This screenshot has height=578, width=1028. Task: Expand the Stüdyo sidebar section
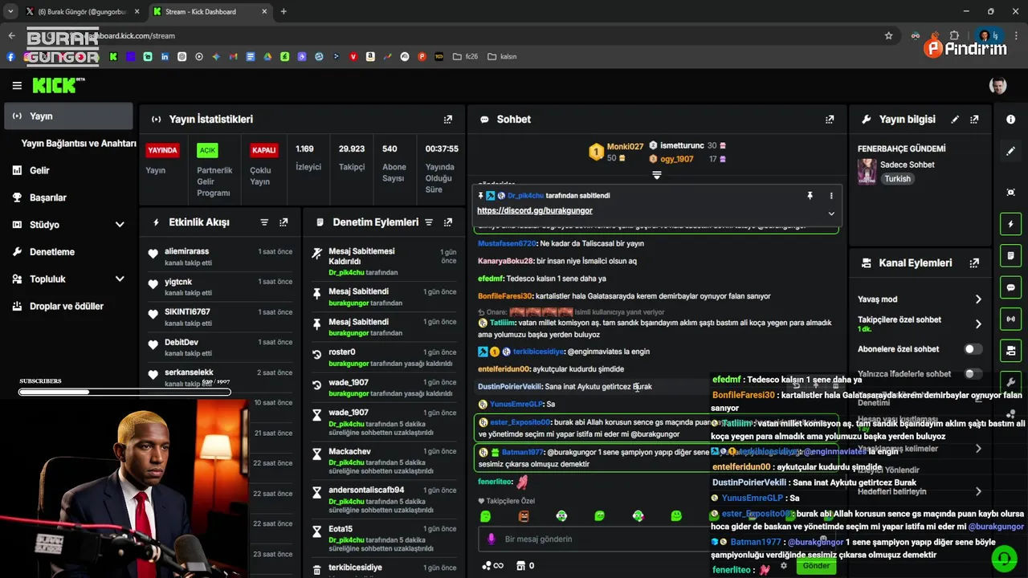[x=120, y=225]
